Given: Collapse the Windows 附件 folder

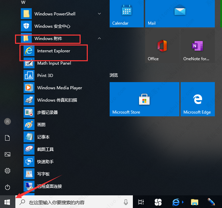Looking at the screenshot, I should pos(99,39).
